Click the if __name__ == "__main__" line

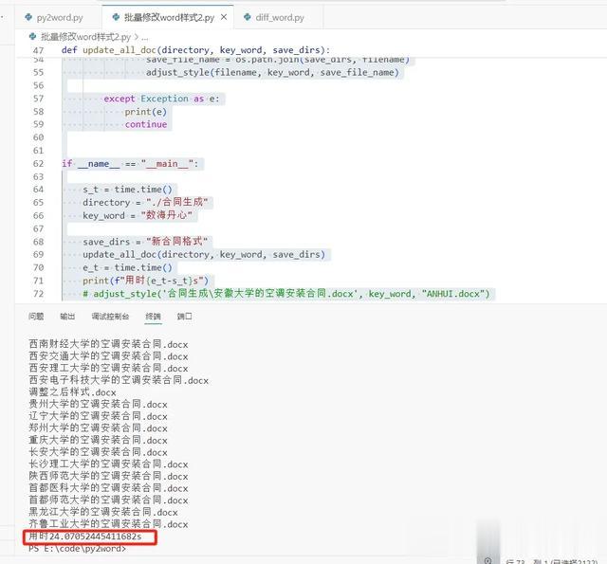[x=130, y=164]
